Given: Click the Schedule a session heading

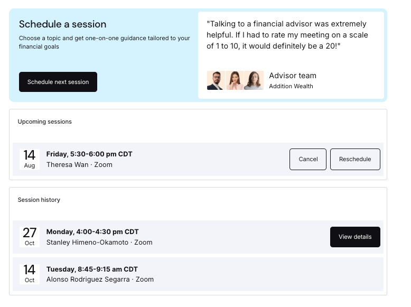Looking at the screenshot, I should click(x=63, y=24).
